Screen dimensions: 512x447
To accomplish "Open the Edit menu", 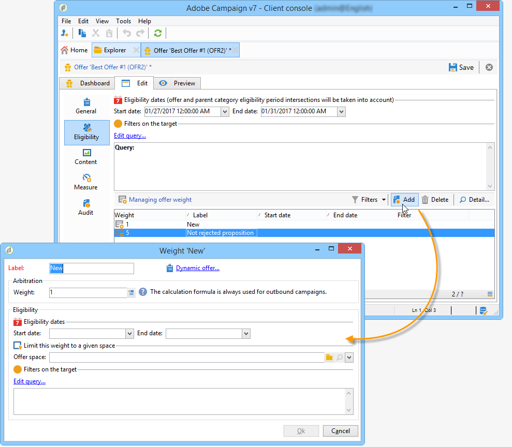I will pyautogui.click(x=83, y=21).
